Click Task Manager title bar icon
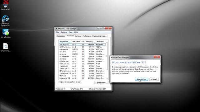 (x=57, y=29)
